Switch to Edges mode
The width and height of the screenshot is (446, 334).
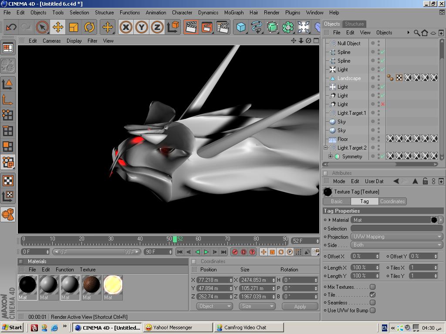8,130
